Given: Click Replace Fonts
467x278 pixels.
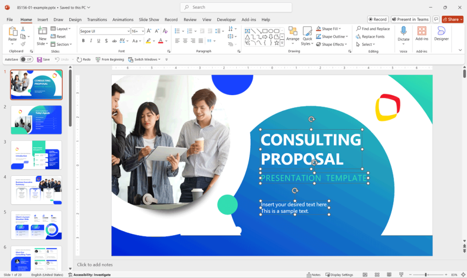Looking at the screenshot, I should pyautogui.click(x=370, y=37).
